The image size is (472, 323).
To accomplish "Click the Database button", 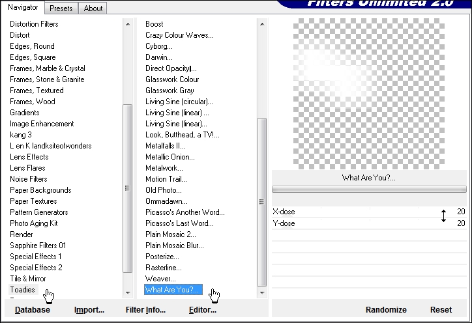I will click(33, 310).
